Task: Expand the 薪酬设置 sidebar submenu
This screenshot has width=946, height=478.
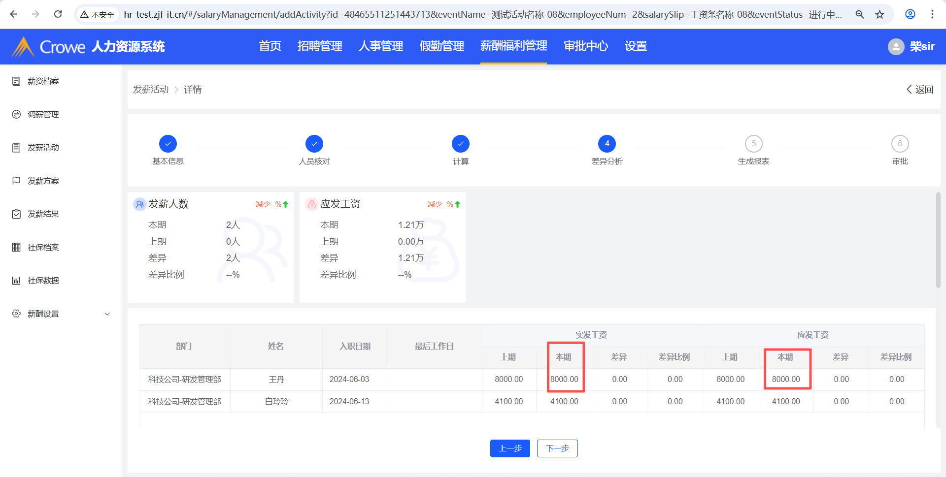Action: click(107, 314)
